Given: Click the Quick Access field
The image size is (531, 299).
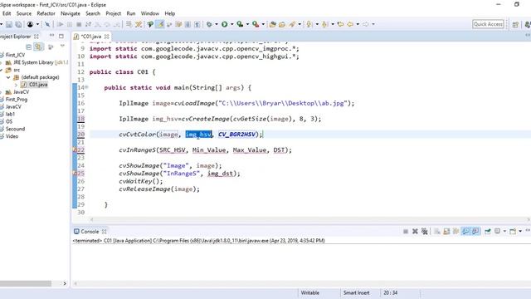Looking at the screenshot, I should tap(488, 24).
